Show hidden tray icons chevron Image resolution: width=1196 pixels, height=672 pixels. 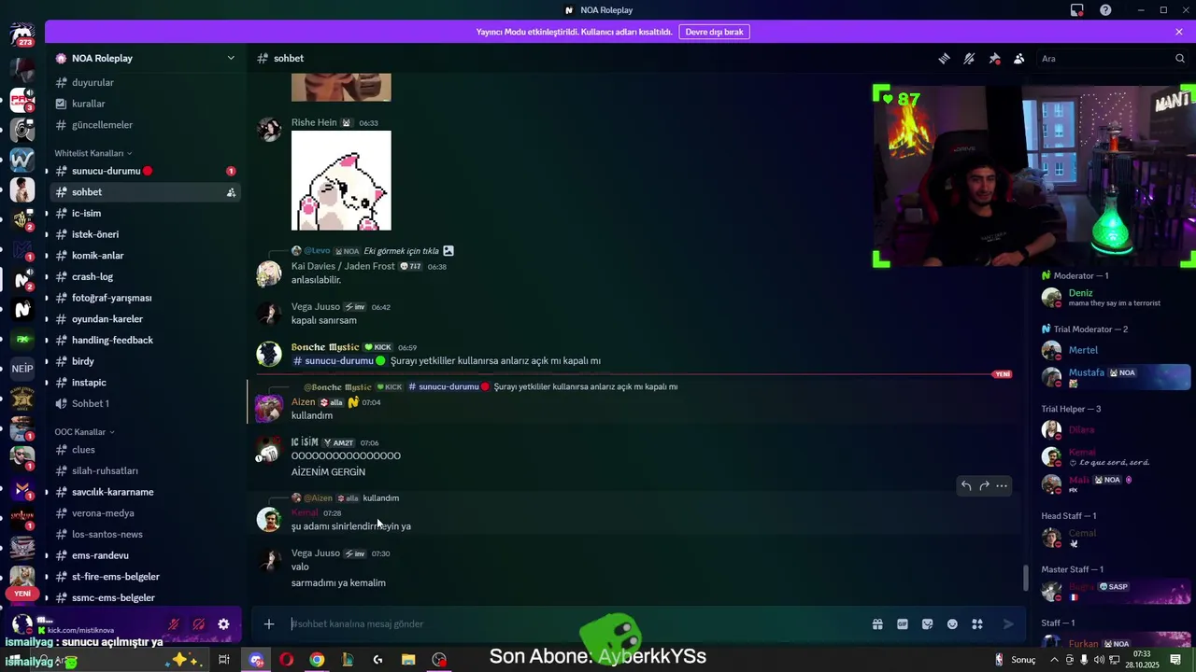1056,660
